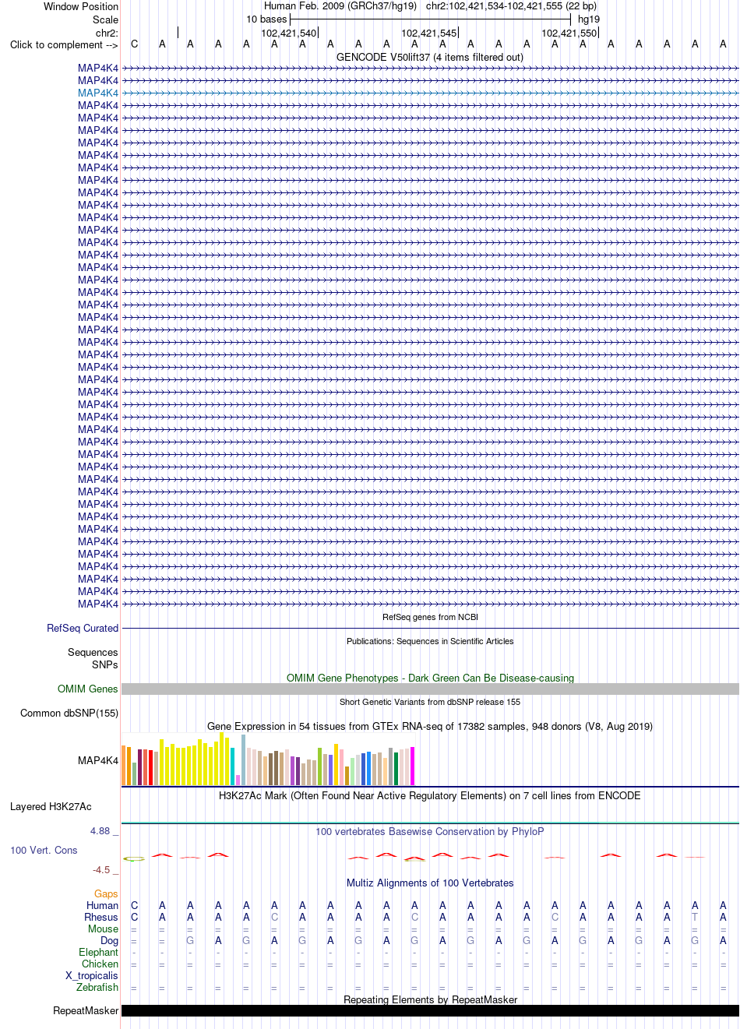Click the 100 Vert. Cons track label
740x1029 pixels.
pos(44,850)
